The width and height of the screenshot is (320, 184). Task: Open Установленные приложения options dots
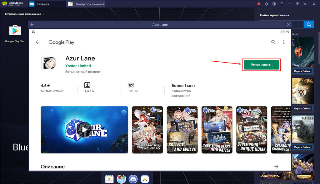point(44,14)
